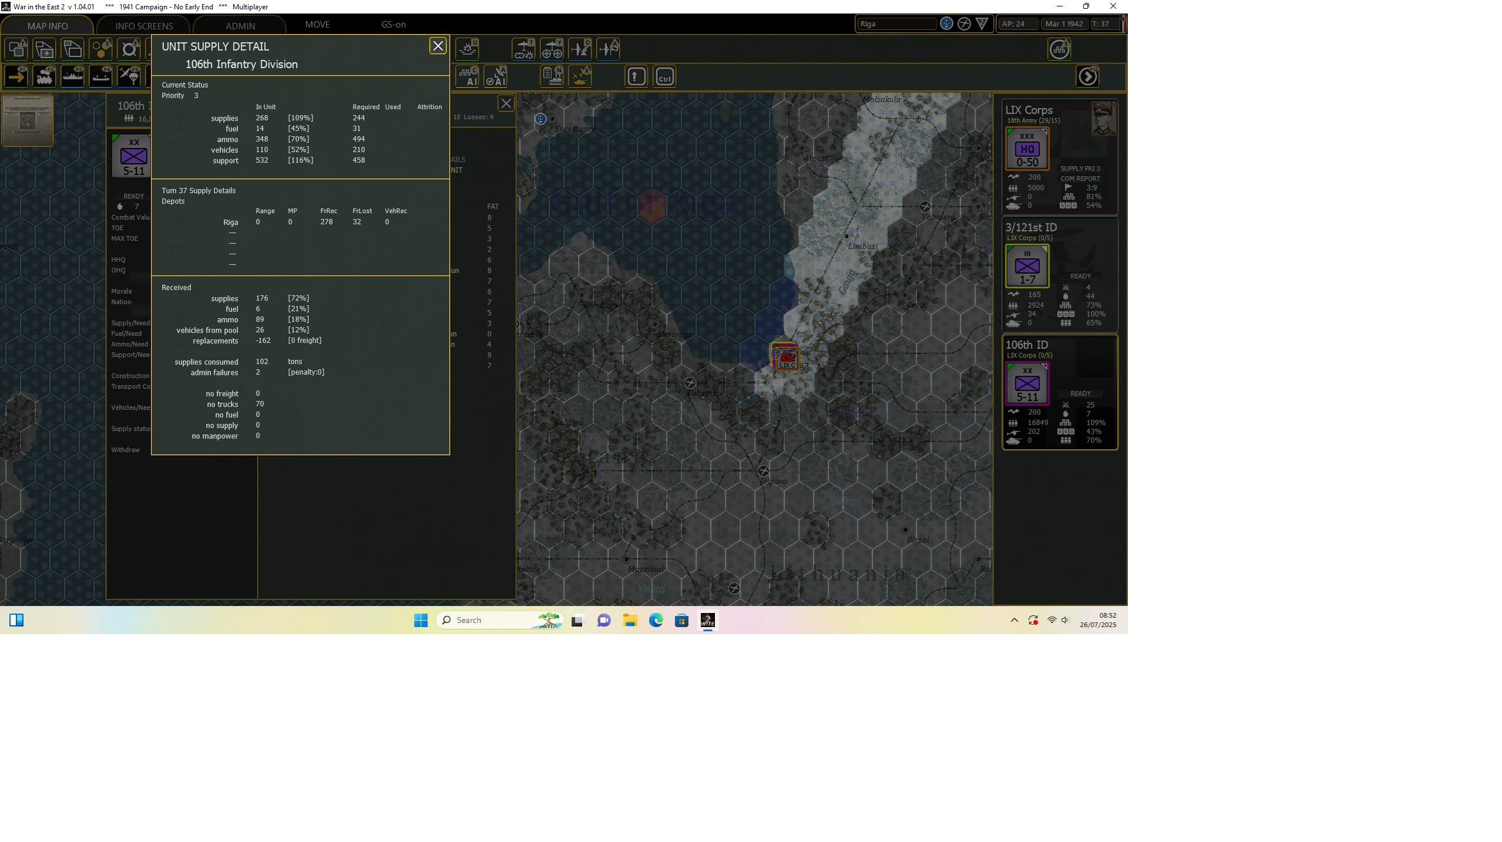1502x842 pixels.
Task: Select Air transport paratroop icon (F9)
Action: (x=129, y=76)
